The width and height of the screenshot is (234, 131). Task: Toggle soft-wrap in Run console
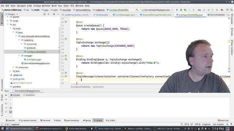click(x=11, y=108)
